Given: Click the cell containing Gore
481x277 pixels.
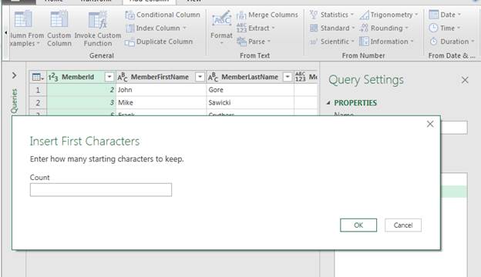Looking at the screenshot, I should pos(251,90).
